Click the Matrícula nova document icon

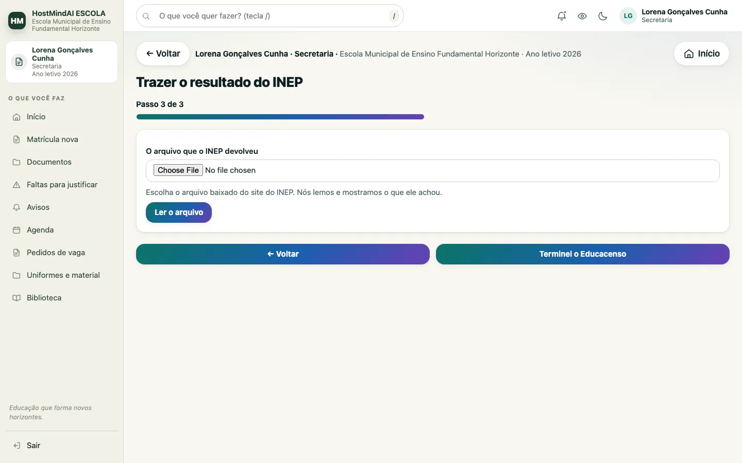16,139
